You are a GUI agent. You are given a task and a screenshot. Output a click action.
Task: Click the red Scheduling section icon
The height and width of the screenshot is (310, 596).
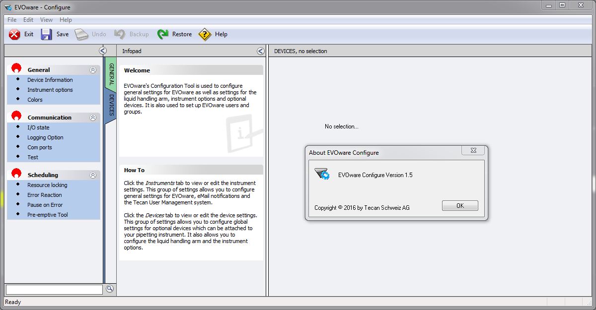[x=16, y=174]
